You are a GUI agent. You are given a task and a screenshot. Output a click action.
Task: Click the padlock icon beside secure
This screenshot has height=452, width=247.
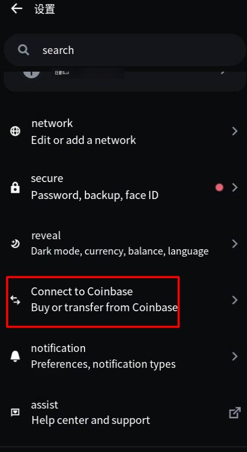click(15, 188)
